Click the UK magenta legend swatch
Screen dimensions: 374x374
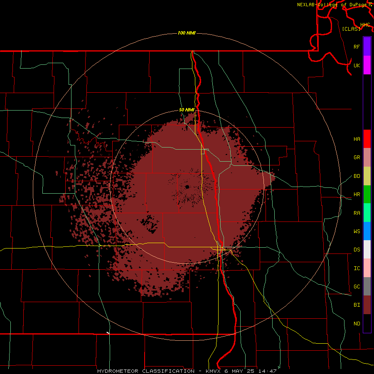367,65
